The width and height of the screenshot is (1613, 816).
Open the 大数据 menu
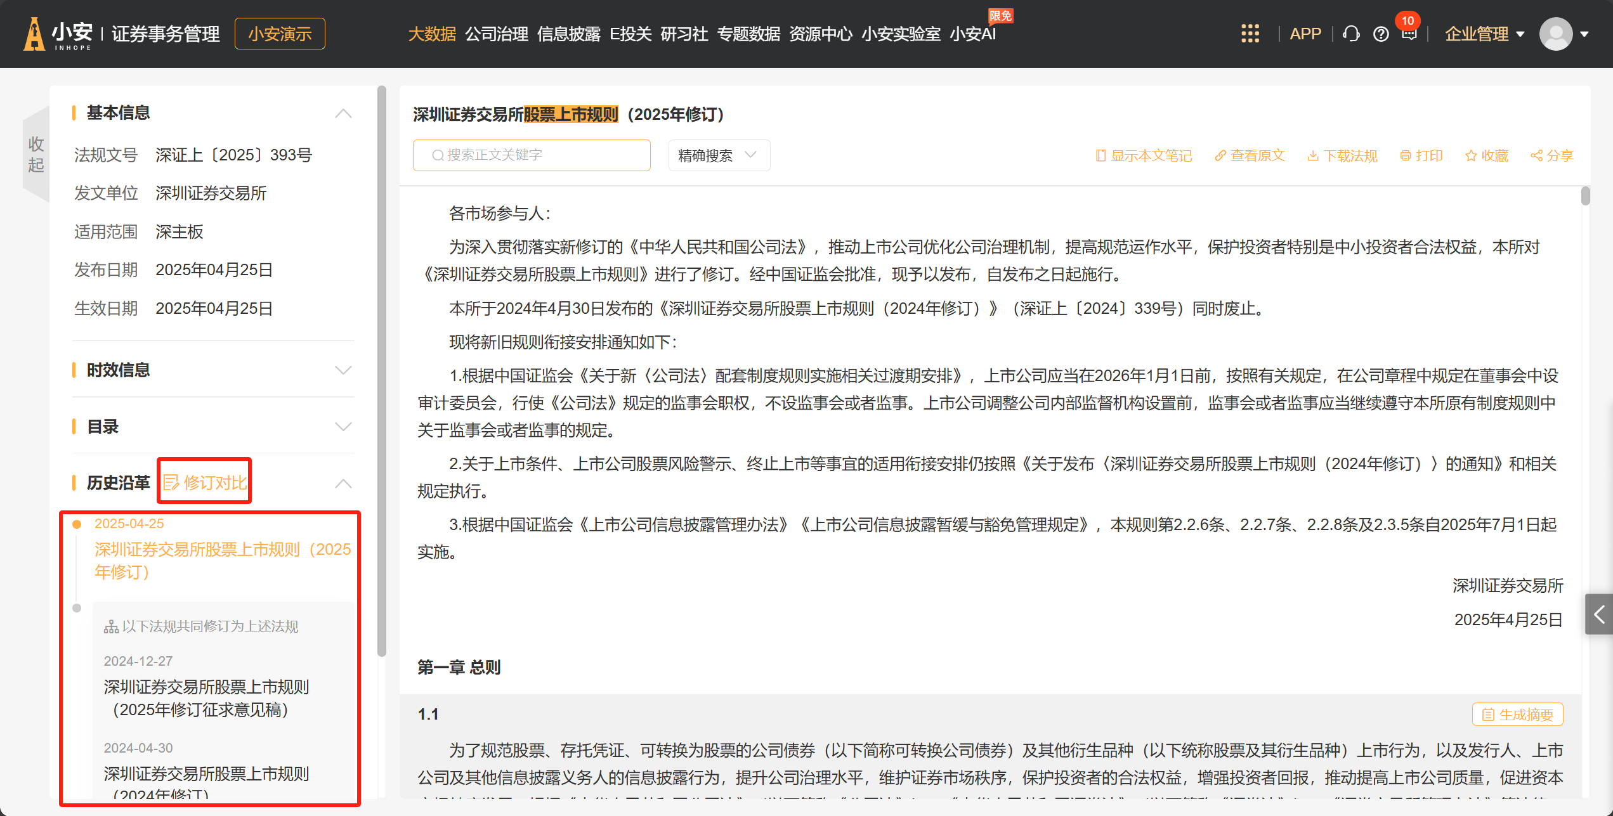[432, 34]
